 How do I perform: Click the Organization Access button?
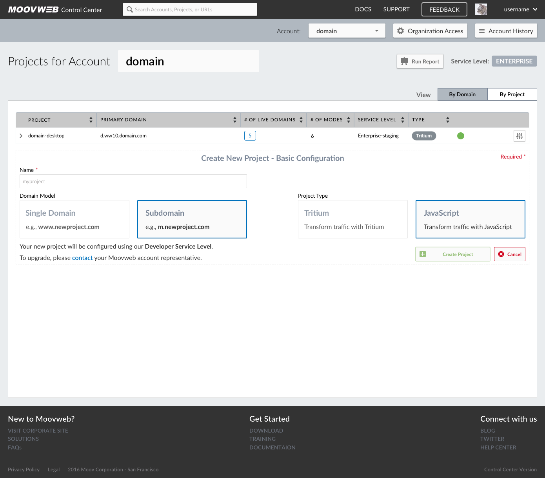pyautogui.click(x=430, y=31)
